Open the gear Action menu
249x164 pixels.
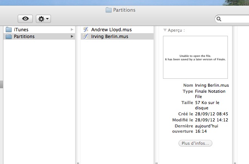[x=43, y=19]
